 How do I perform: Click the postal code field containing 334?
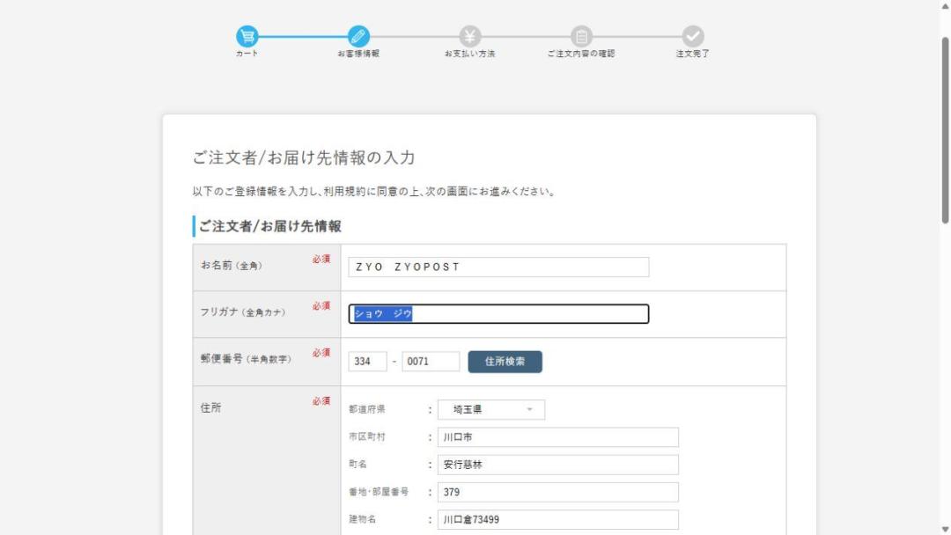[x=367, y=362]
